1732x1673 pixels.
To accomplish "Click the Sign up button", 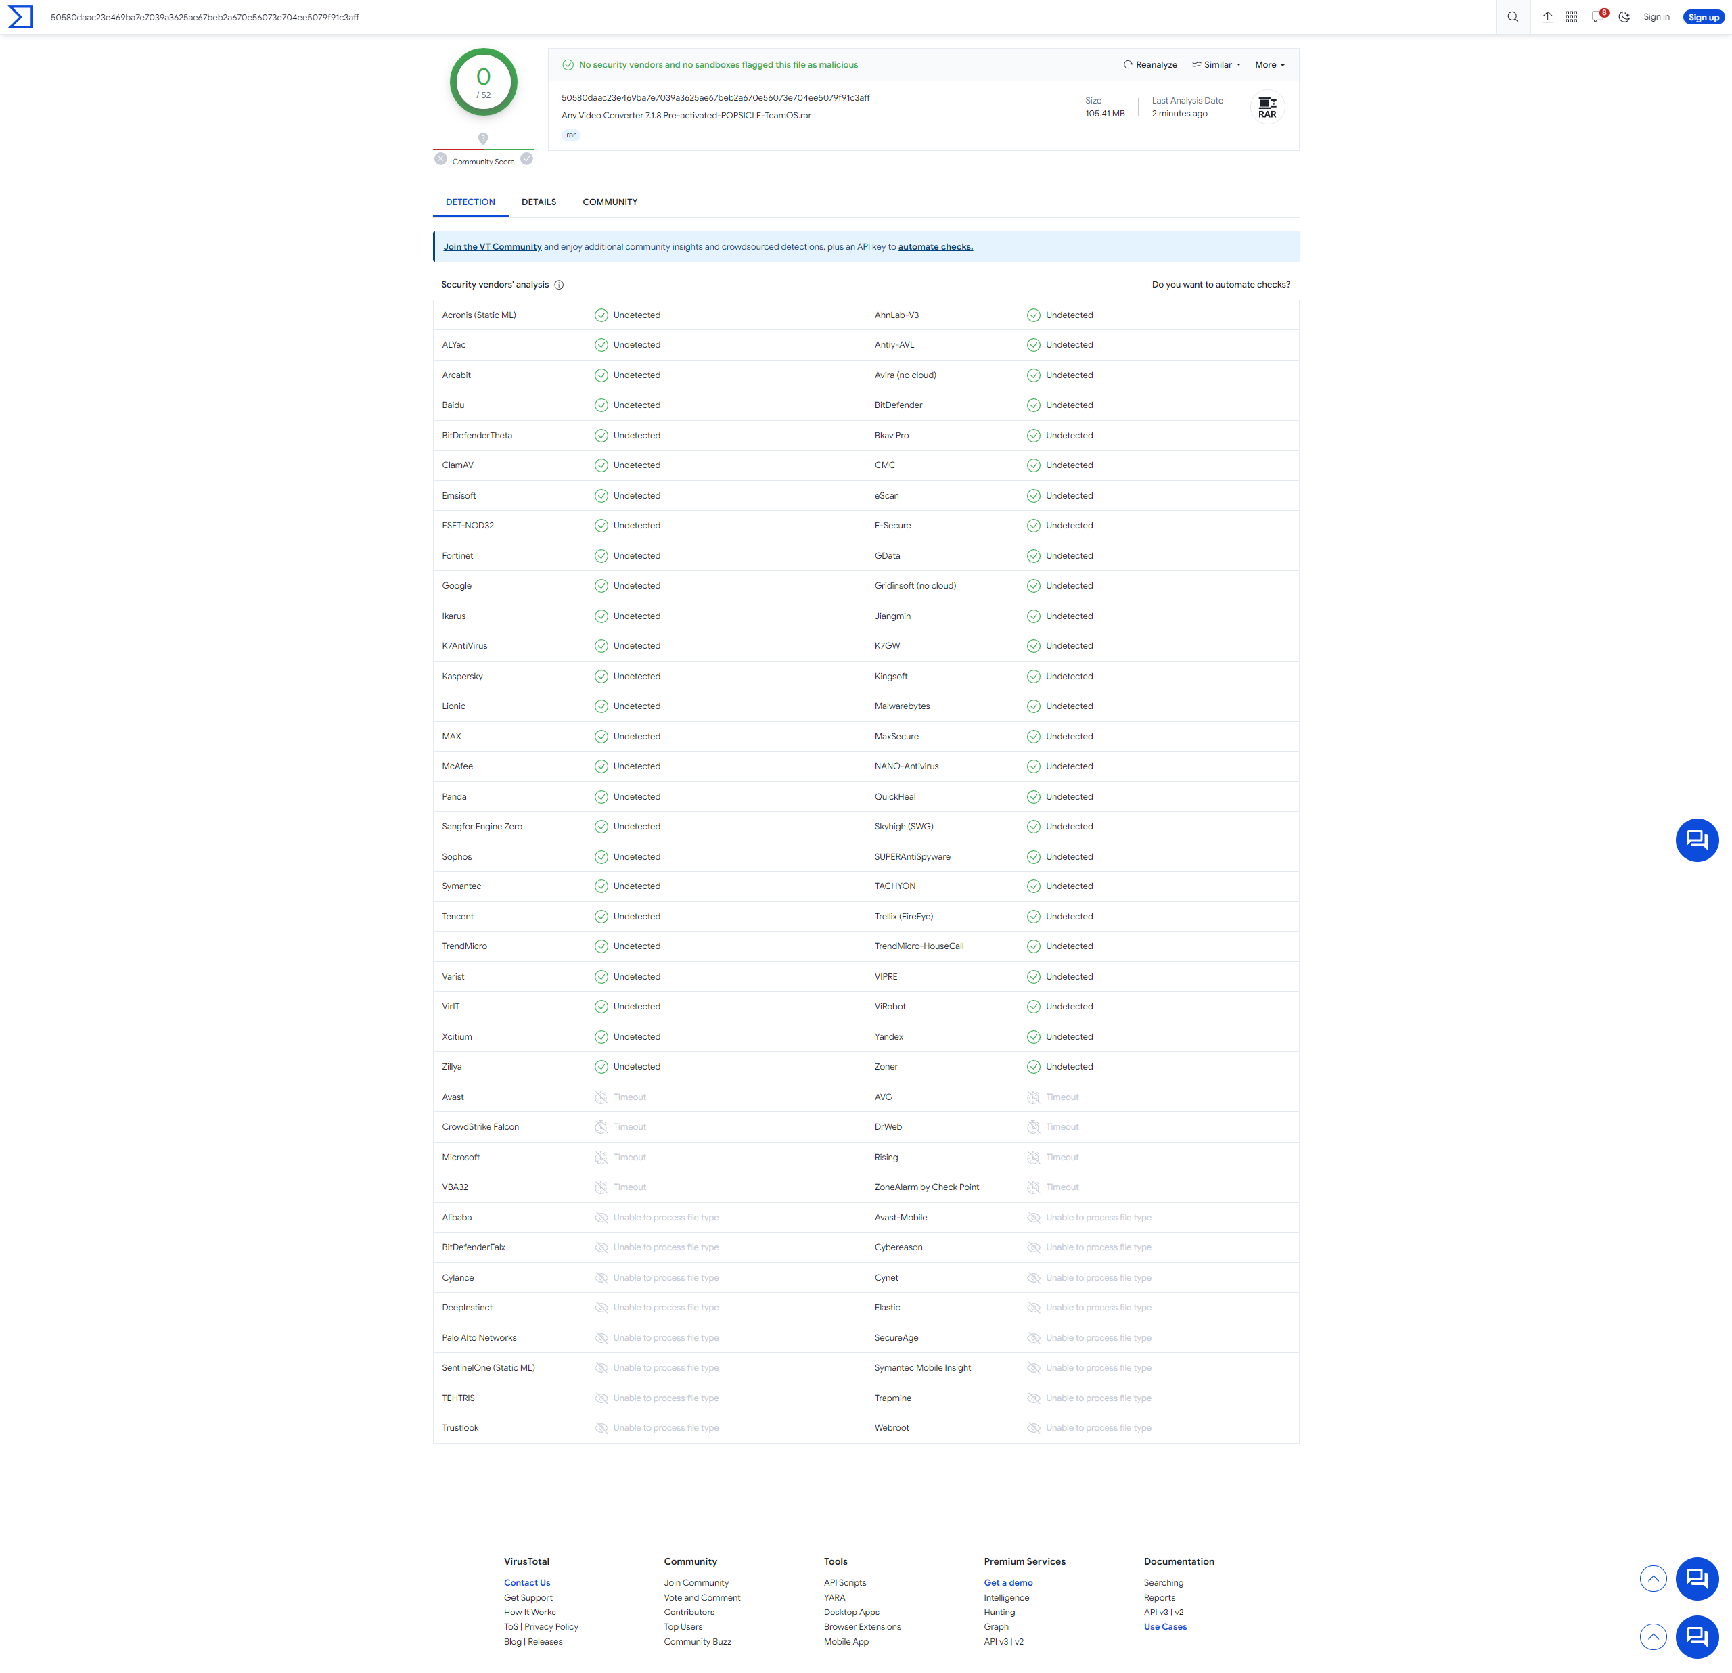I will tap(1703, 17).
